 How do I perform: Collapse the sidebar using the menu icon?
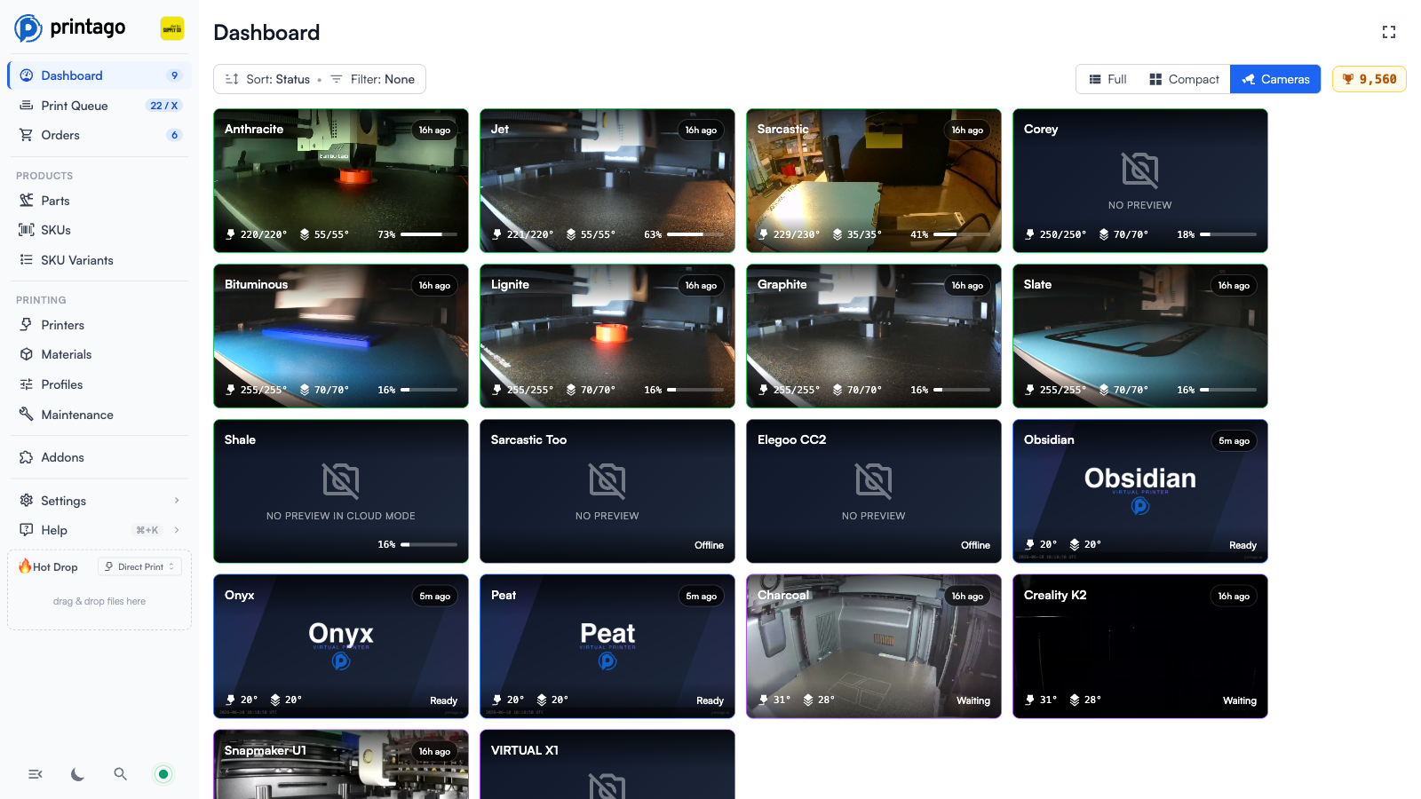tap(36, 774)
